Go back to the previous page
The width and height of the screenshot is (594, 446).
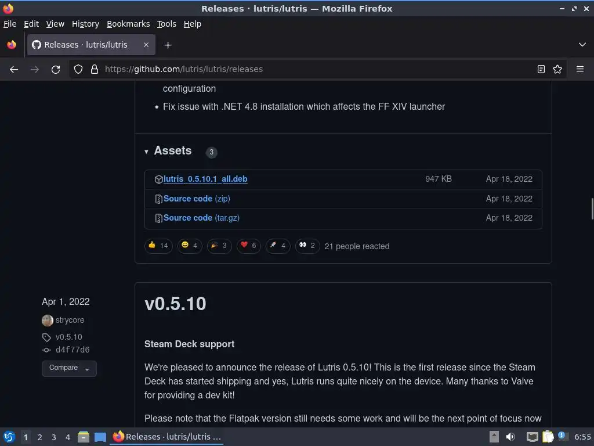click(x=14, y=70)
